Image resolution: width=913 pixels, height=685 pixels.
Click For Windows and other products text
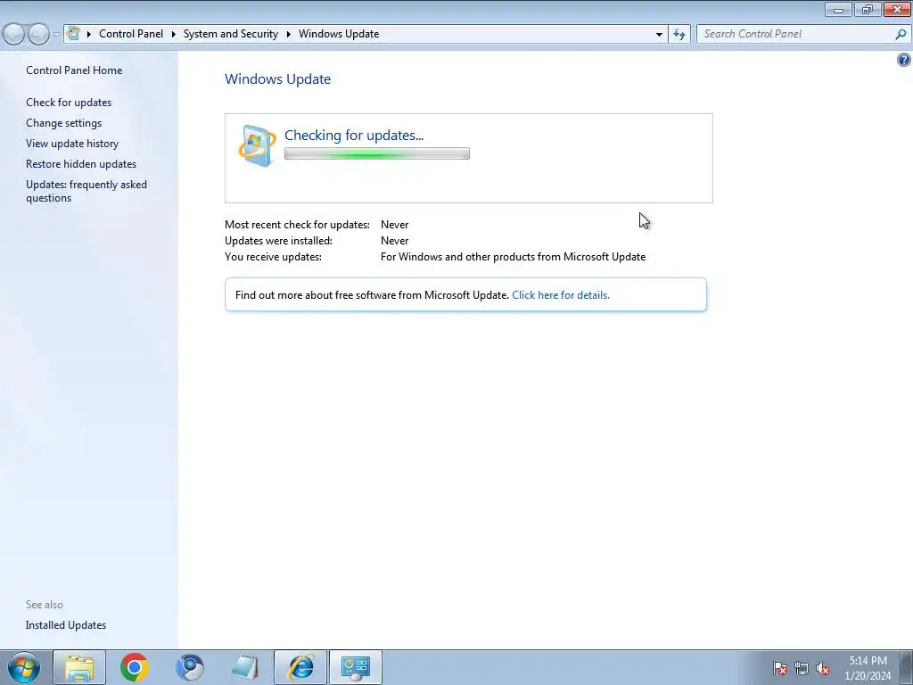click(513, 256)
